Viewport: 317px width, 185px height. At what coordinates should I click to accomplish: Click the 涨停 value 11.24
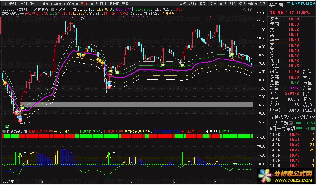(x=294, y=72)
